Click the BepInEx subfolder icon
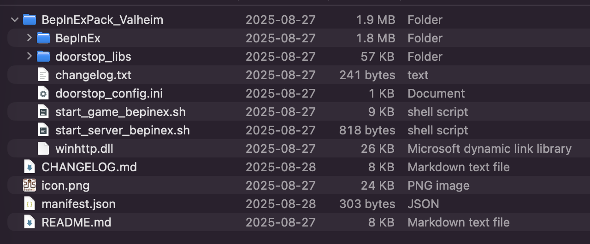The image size is (590, 244). coord(43,38)
